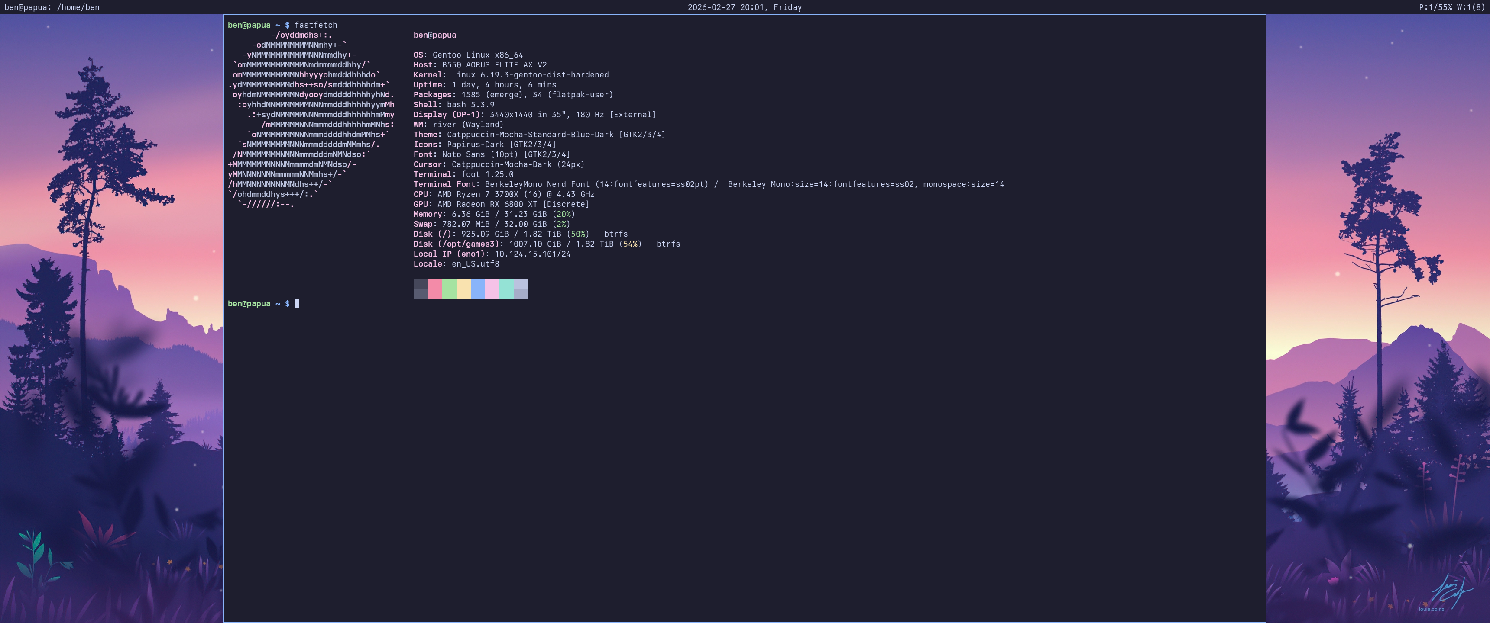Click the date and time in status bar
The width and height of the screenshot is (1490, 623).
click(745, 7)
